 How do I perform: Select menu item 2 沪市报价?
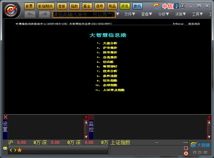point(107,48)
